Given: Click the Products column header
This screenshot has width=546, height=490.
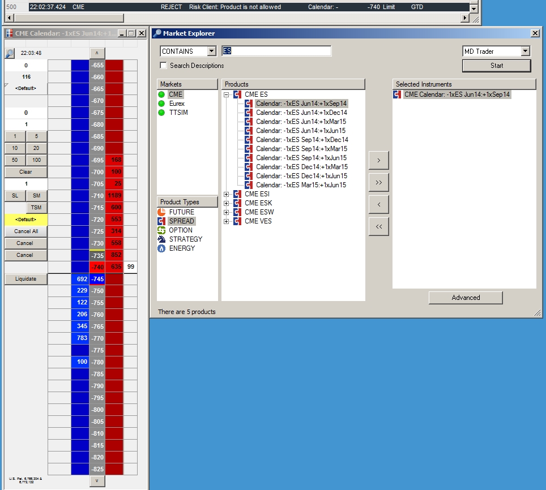Looking at the screenshot, I should click(293, 84).
